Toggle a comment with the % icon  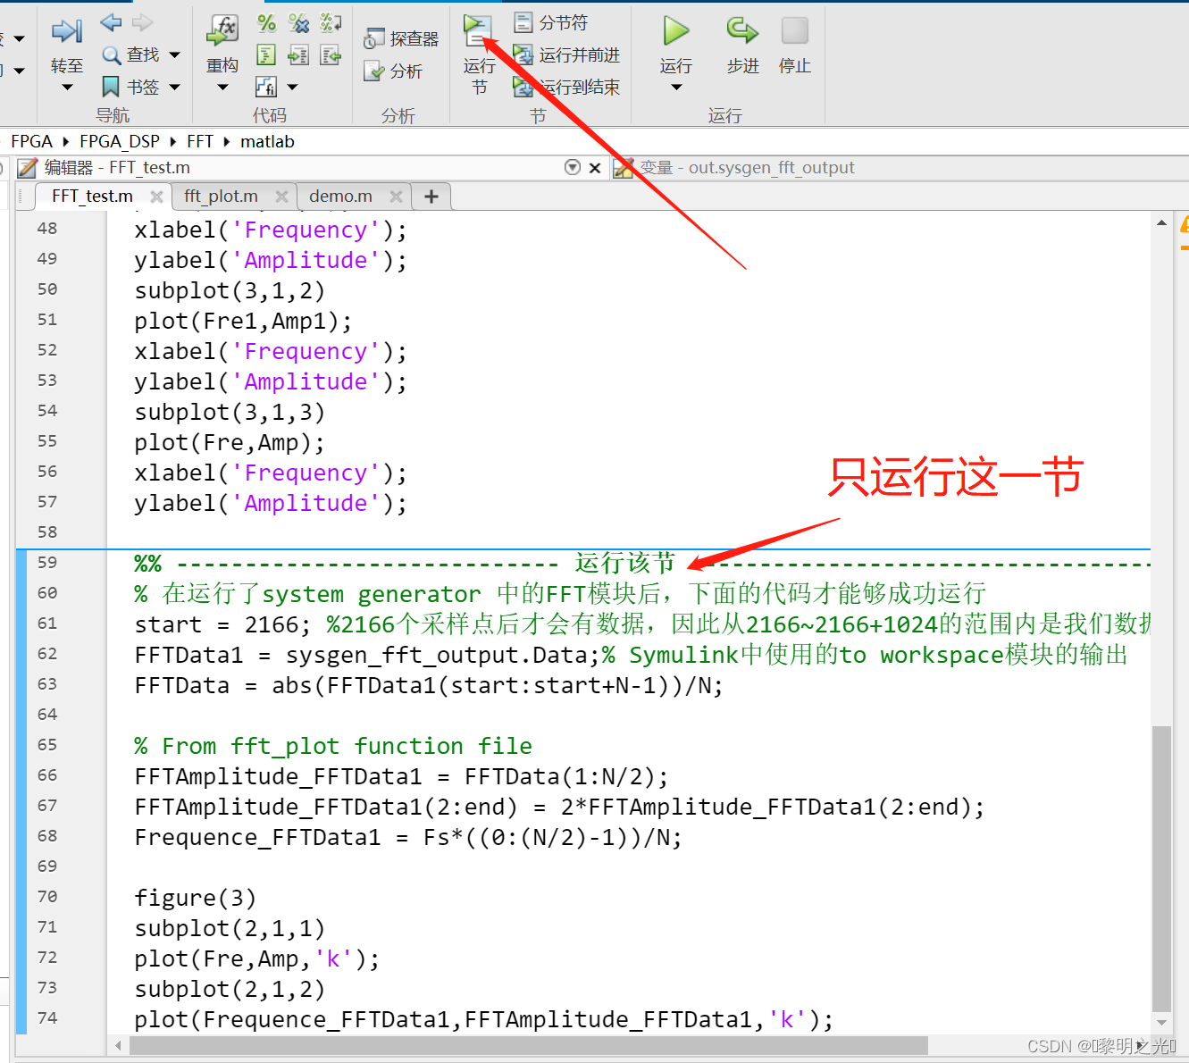point(266,24)
